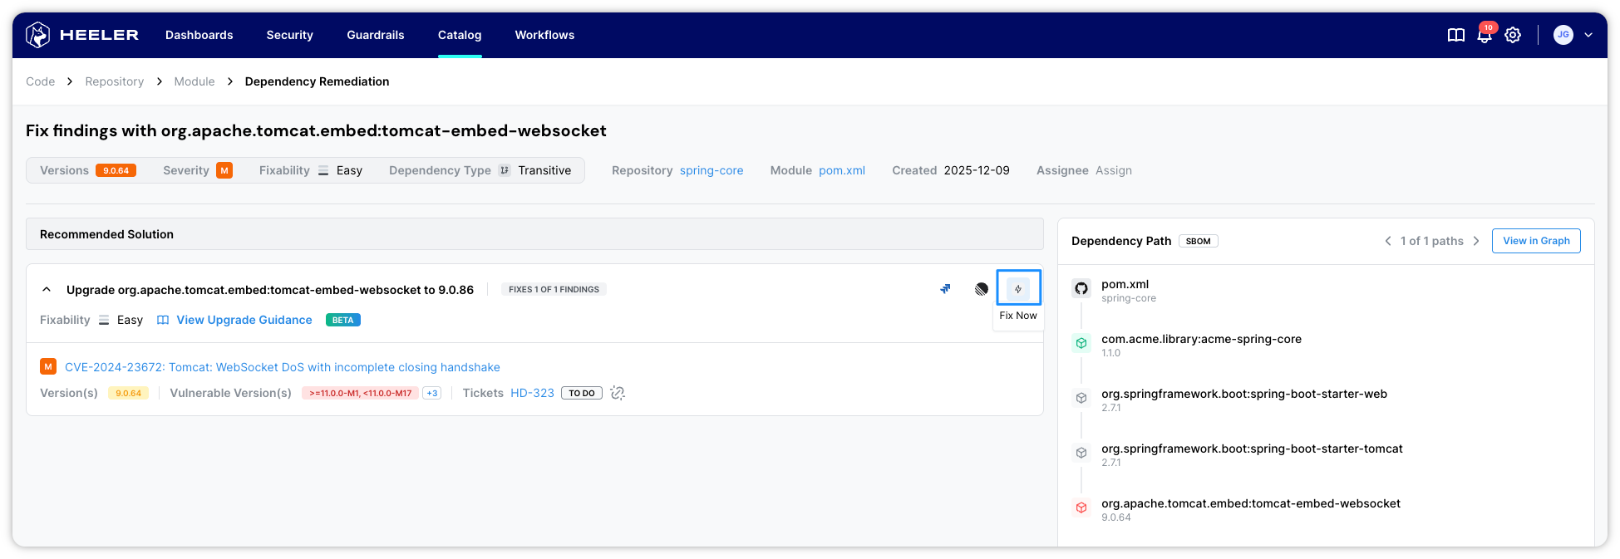Click Assign to set an assignee
The image size is (1620, 559).
click(1113, 170)
